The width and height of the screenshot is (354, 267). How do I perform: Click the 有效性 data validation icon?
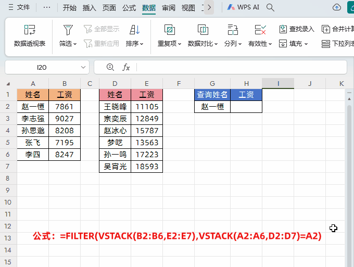[260, 30]
